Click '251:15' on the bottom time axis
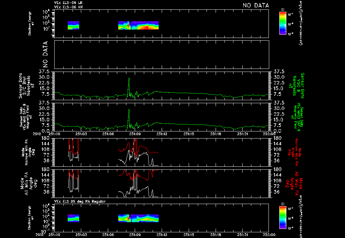Screen dimensions: 345x238 (x=189, y=235)
